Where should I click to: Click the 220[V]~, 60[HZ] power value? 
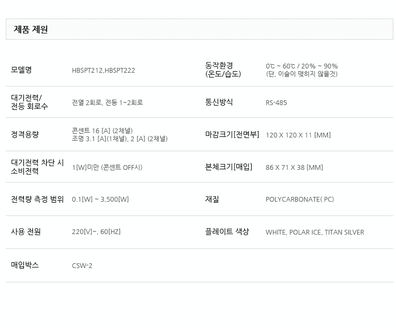pyautogui.click(x=96, y=232)
